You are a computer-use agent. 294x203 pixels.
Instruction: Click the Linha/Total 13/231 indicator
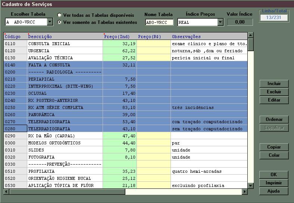click(273, 18)
